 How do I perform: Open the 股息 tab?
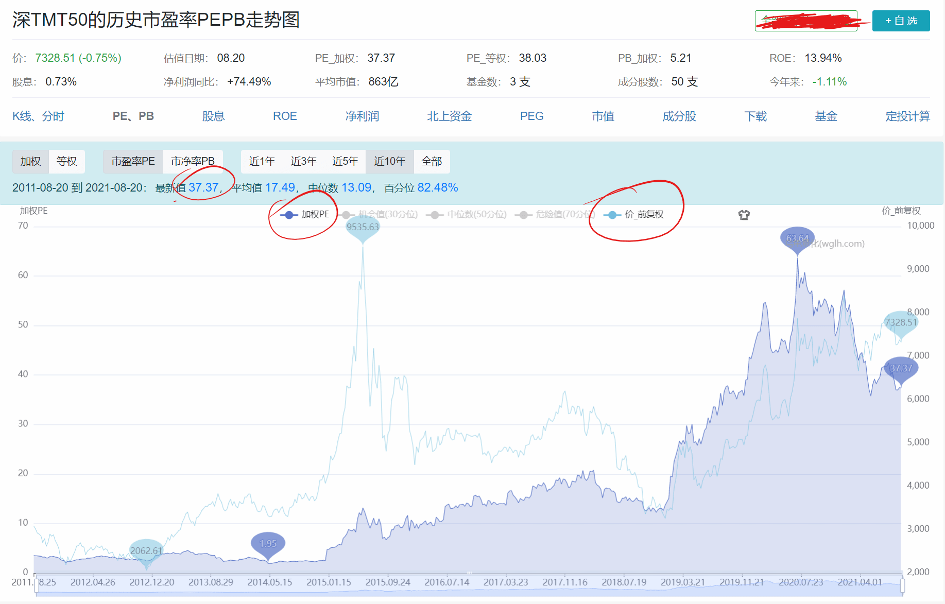(213, 116)
